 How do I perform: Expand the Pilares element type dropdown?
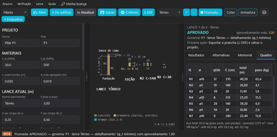click(15, 13)
